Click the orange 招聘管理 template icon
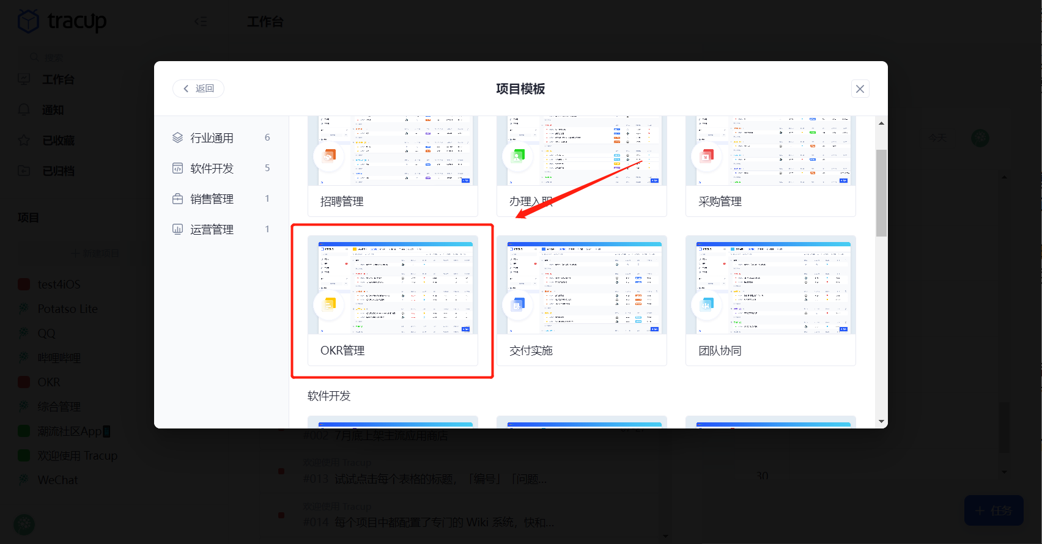 329,156
